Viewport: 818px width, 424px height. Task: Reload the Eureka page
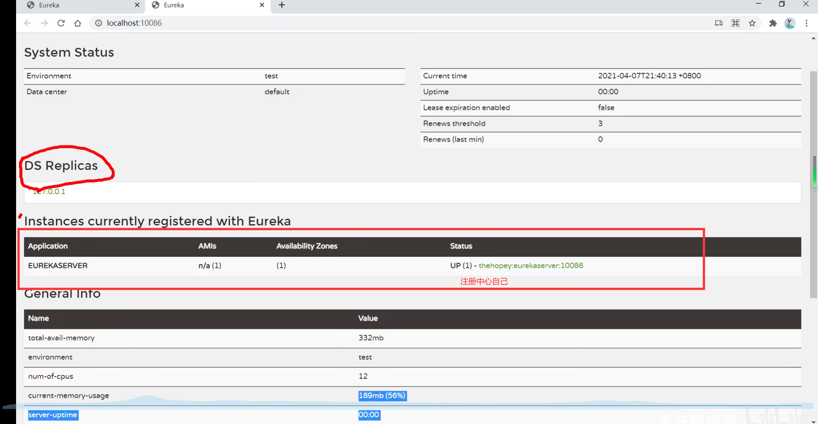[x=61, y=23]
